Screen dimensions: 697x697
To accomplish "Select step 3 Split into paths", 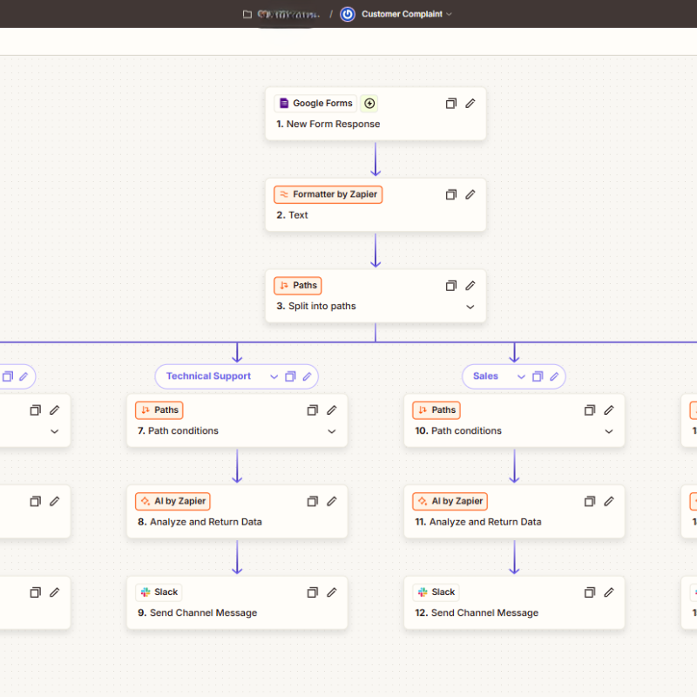I will [376, 296].
